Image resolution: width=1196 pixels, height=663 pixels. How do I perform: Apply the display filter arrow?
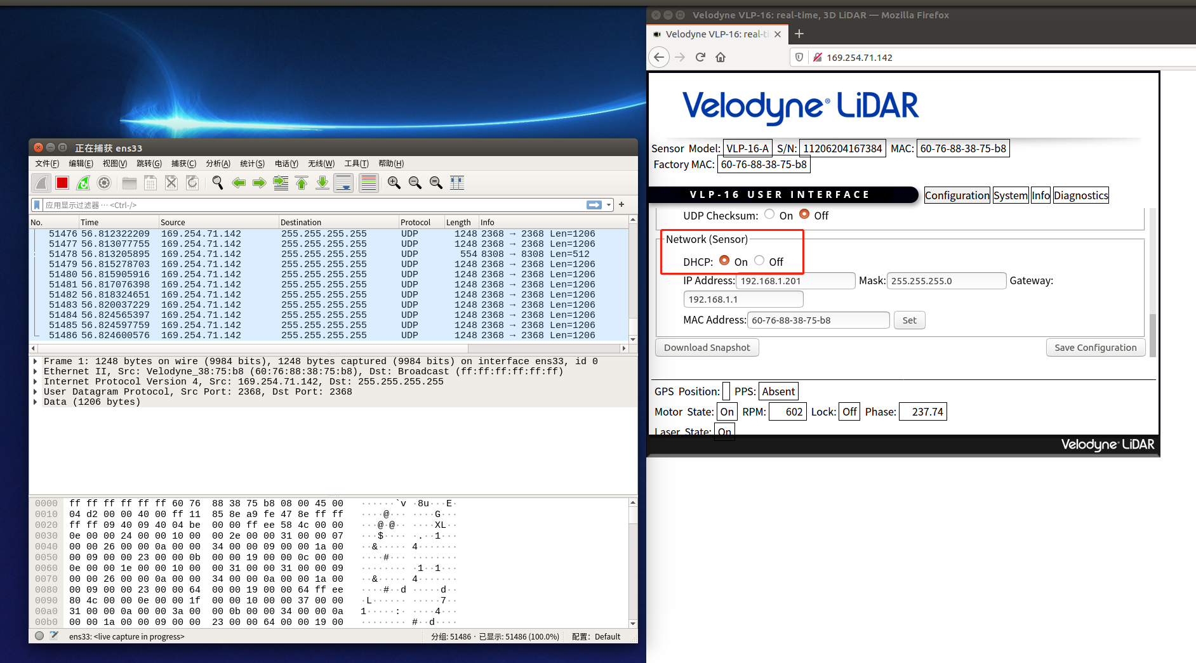pyautogui.click(x=594, y=205)
